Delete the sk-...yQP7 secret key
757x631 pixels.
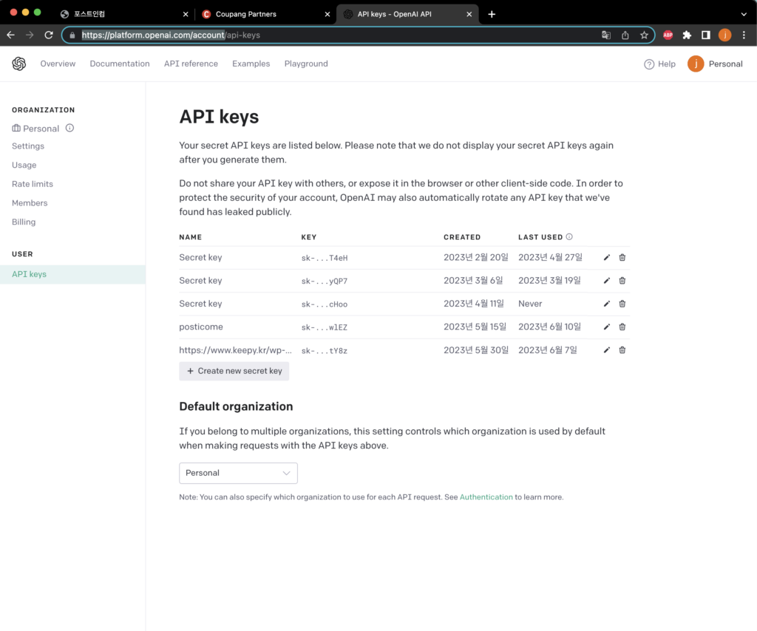point(622,281)
